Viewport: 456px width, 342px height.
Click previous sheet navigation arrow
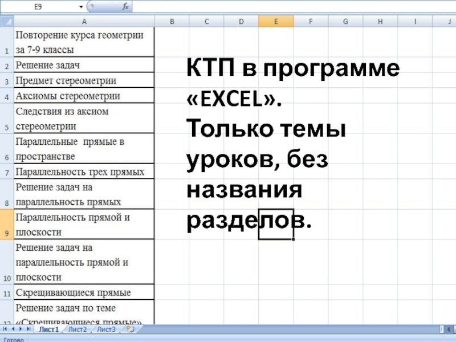[14, 329]
